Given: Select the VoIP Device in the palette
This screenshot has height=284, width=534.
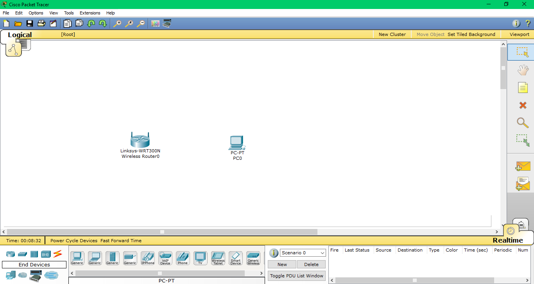Looking at the screenshot, I should point(165,257).
